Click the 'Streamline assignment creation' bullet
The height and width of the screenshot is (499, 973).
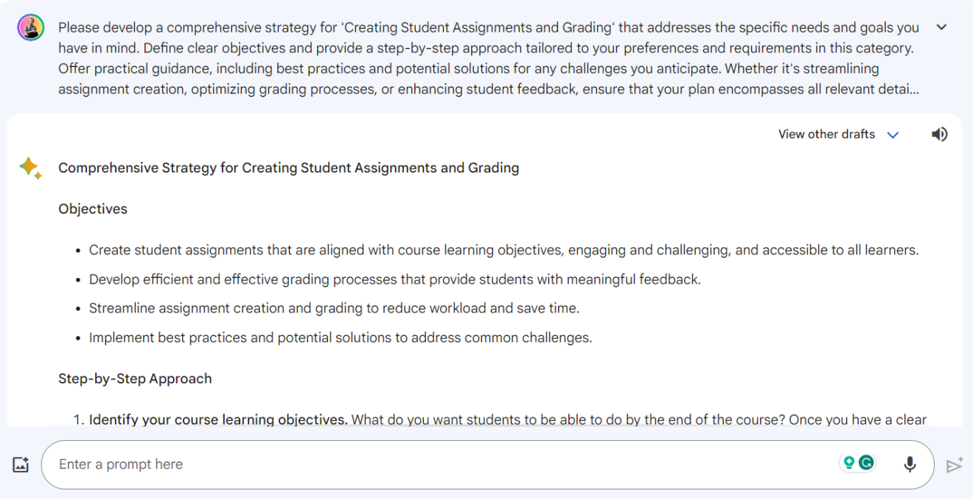(334, 308)
